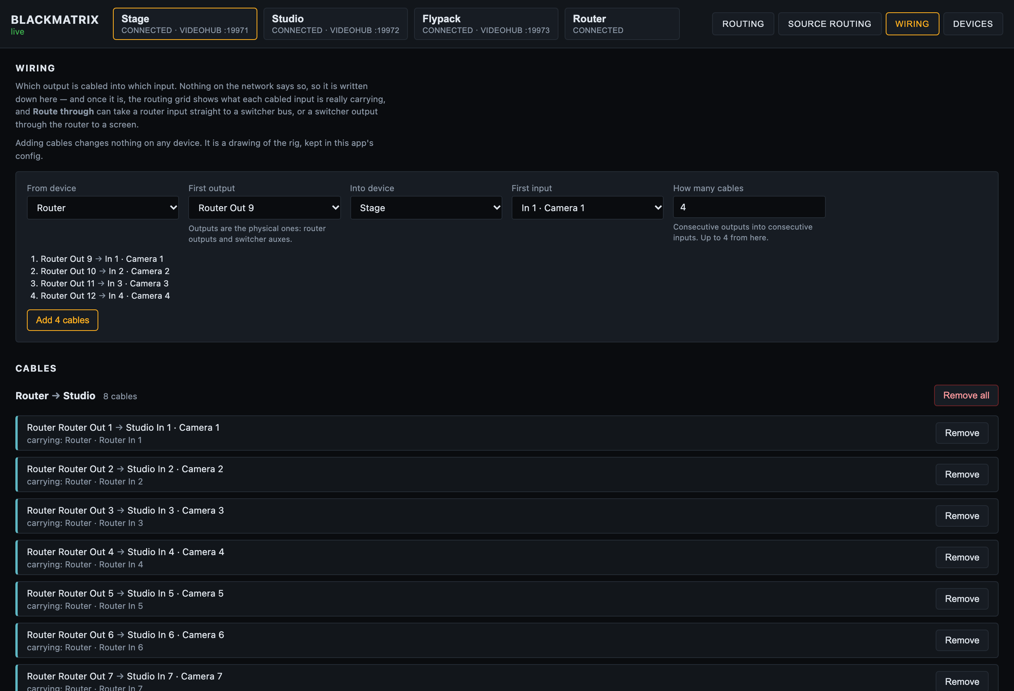The image size is (1014, 691).
Task: Click preview line Router Out 12 → In 4
Action: 105,295
